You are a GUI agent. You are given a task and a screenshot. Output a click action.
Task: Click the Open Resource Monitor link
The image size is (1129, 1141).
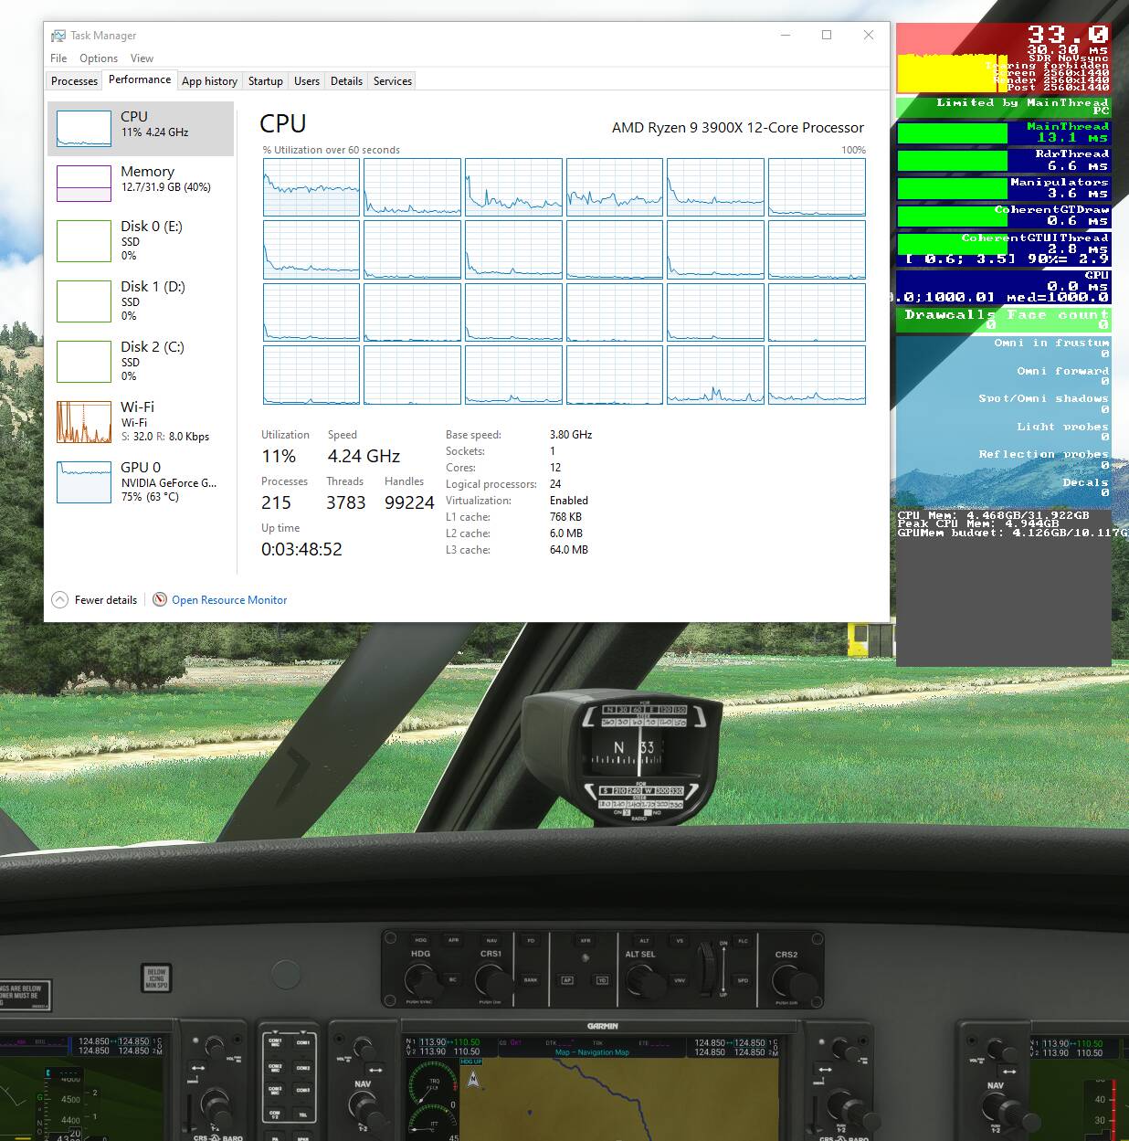point(229,600)
